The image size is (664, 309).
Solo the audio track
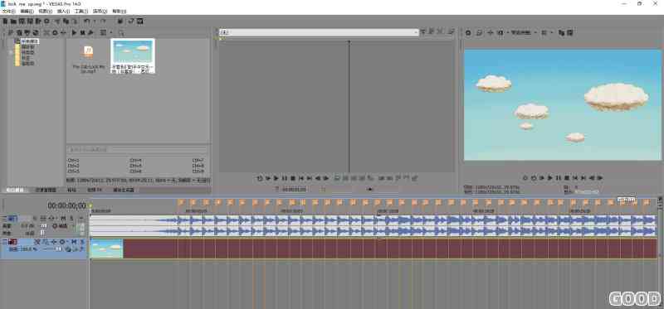click(x=71, y=218)
